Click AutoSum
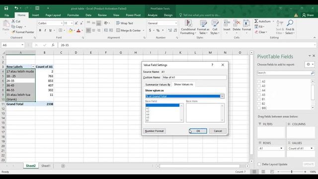This screenshot has height=179, width=318. pyautogui.click(x=263, y=21)
